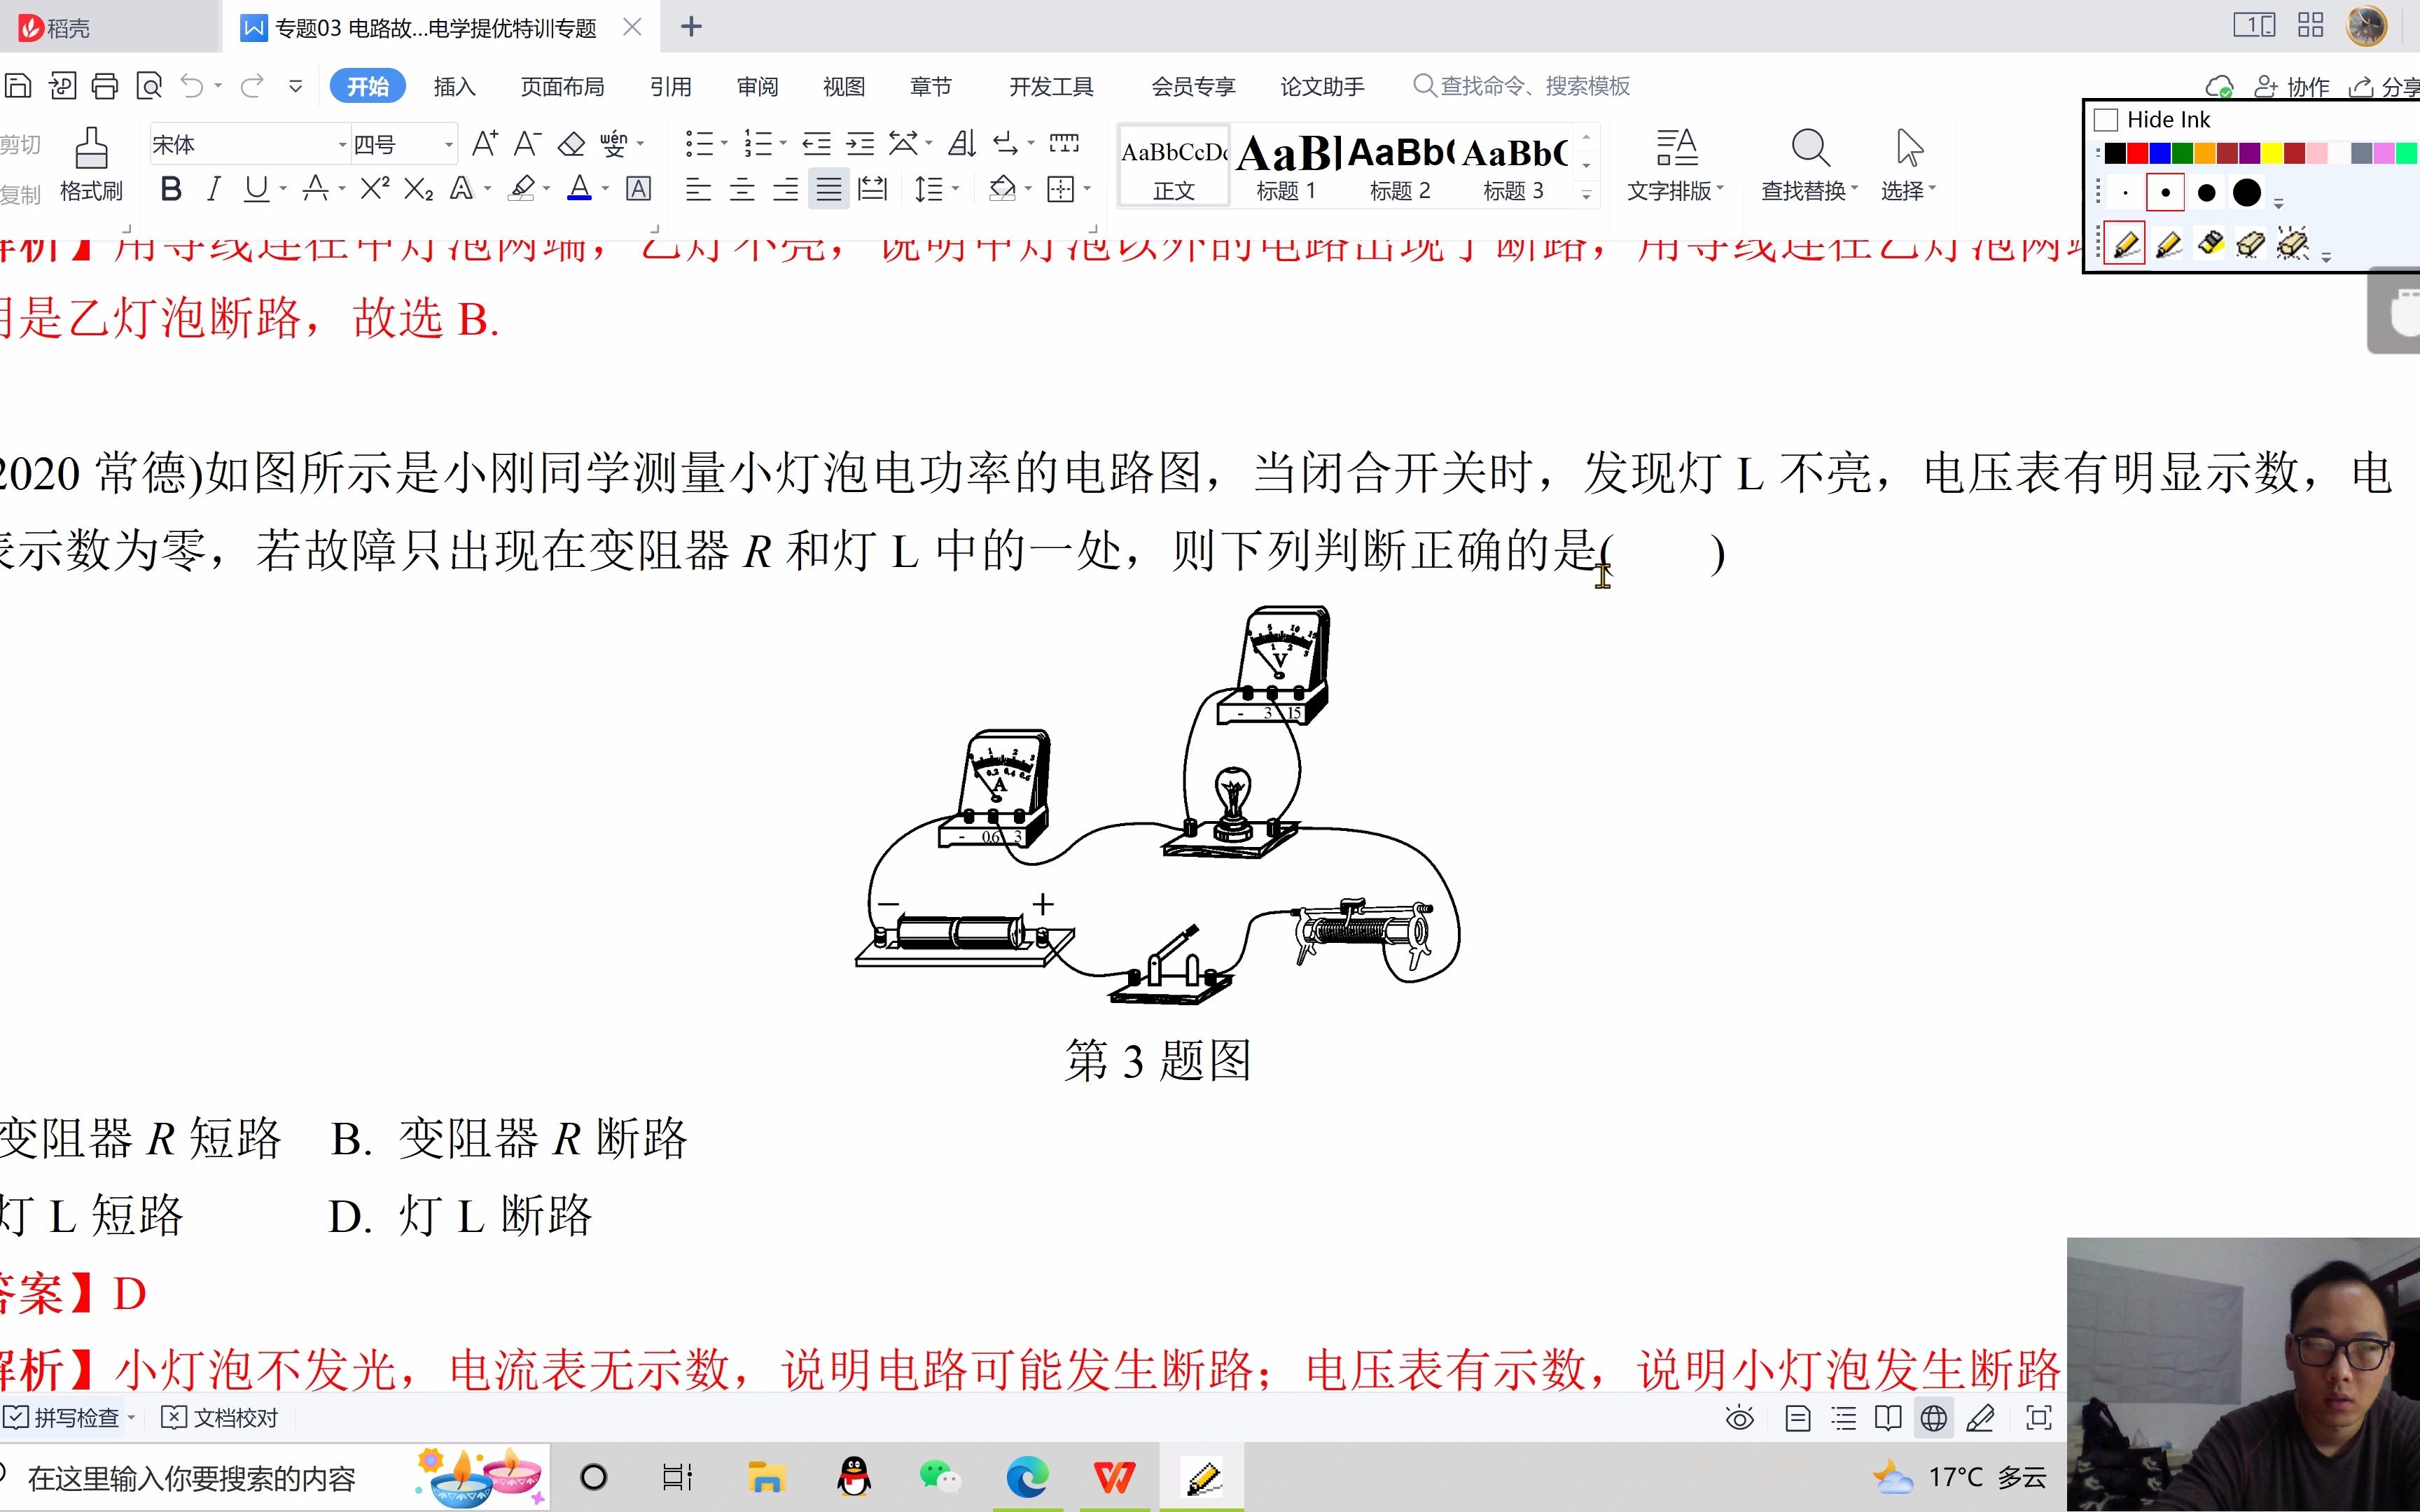Click the ruler tab-stops icon
Screen dimensions: 2420x1512
[1064, 144]
